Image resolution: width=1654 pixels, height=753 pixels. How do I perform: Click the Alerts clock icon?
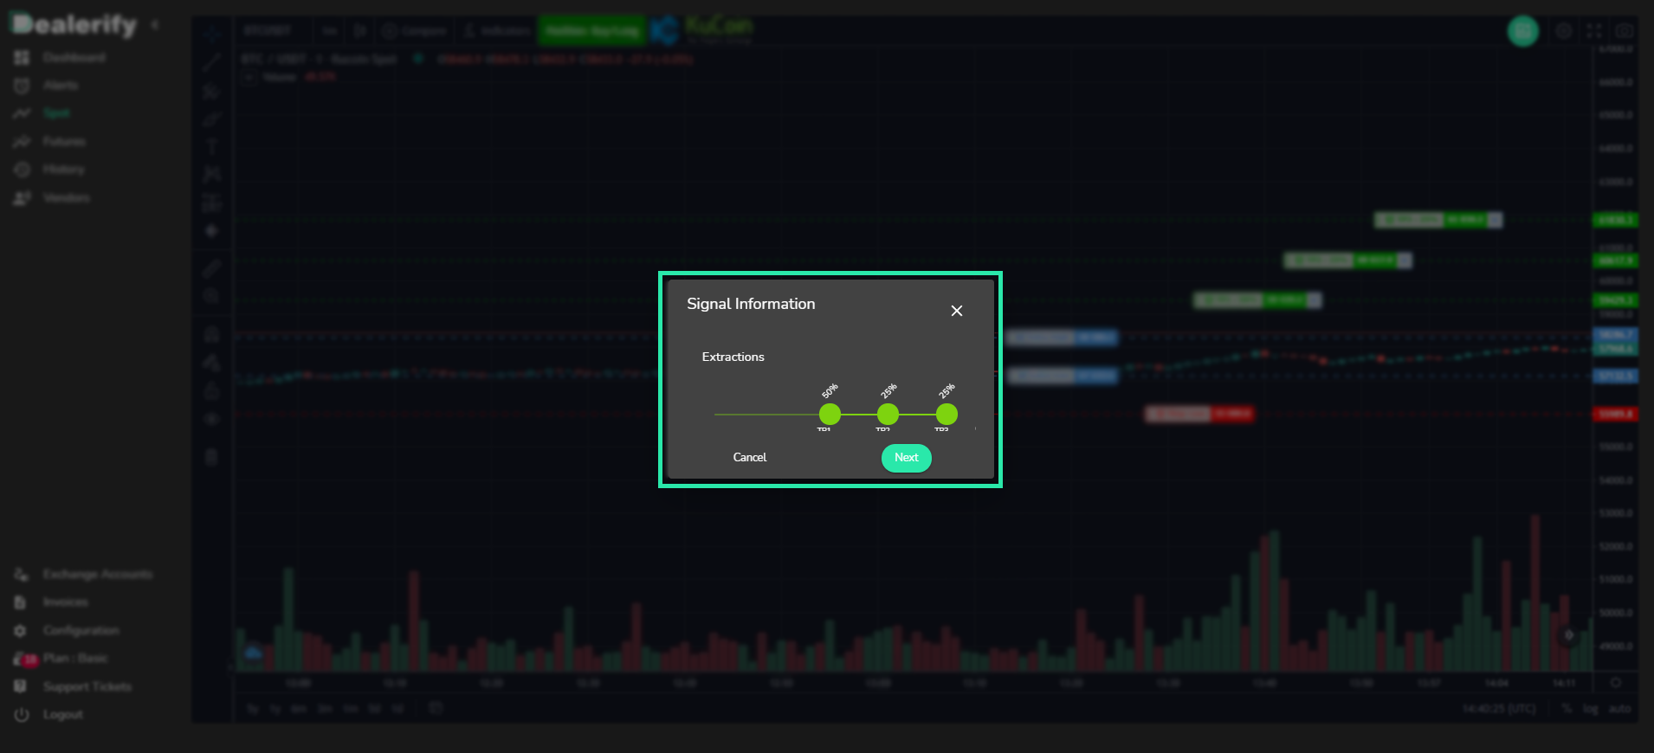point(22,85)
